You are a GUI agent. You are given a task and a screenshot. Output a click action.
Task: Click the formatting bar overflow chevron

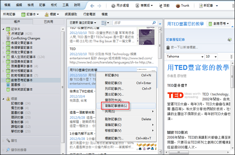[231, 57]
